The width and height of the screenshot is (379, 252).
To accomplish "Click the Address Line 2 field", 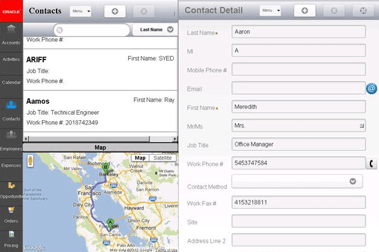I will (299, 240).
